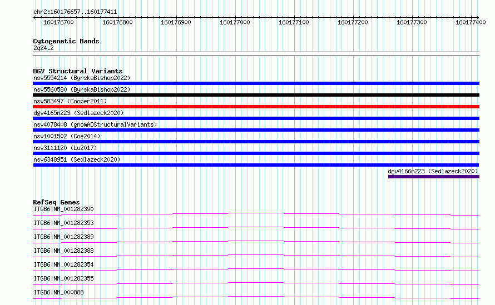This screenshot has height=305, width=495.
Task: Select the blue bar under nsv6348951
Action: [x=256, y=165]
